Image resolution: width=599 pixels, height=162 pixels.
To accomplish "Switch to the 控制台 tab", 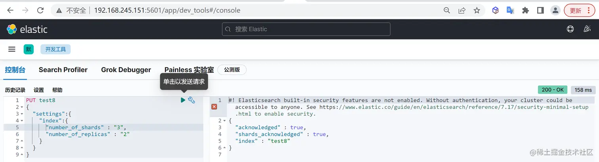I will pyautogui.click(x=15, y=70).
